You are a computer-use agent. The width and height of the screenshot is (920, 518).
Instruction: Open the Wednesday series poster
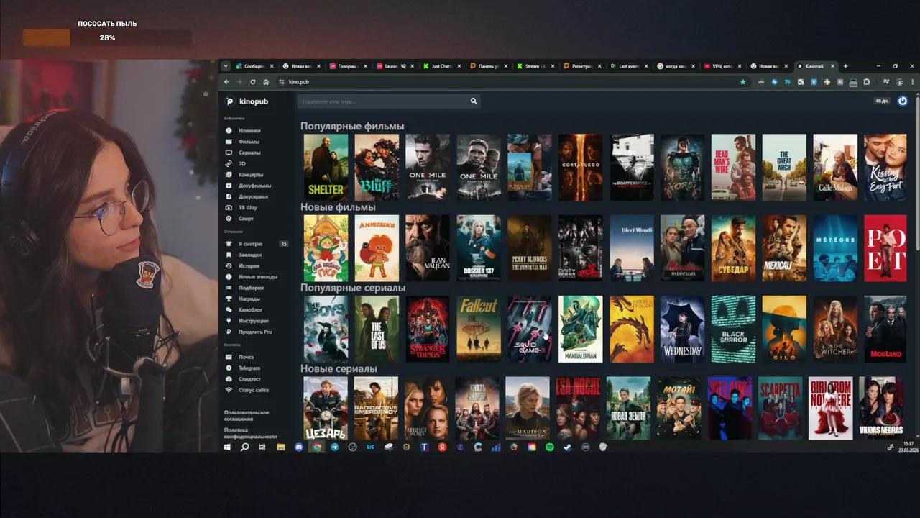click(x=682, y=329)
